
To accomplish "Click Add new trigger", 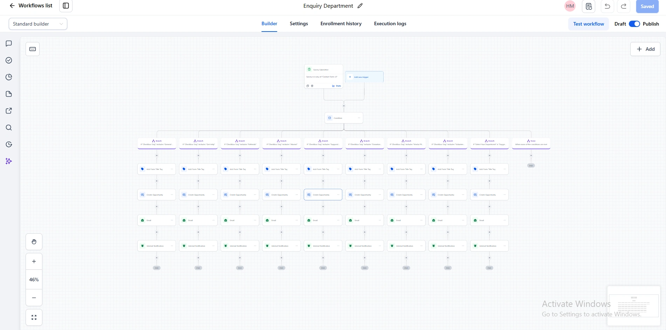I will click(x=364, y=77).
